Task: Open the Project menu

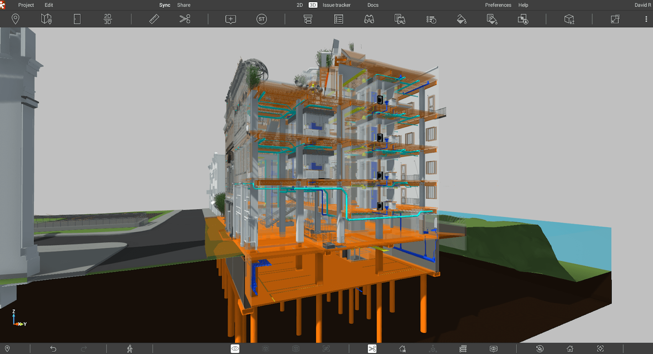Action: click(26, 5)
